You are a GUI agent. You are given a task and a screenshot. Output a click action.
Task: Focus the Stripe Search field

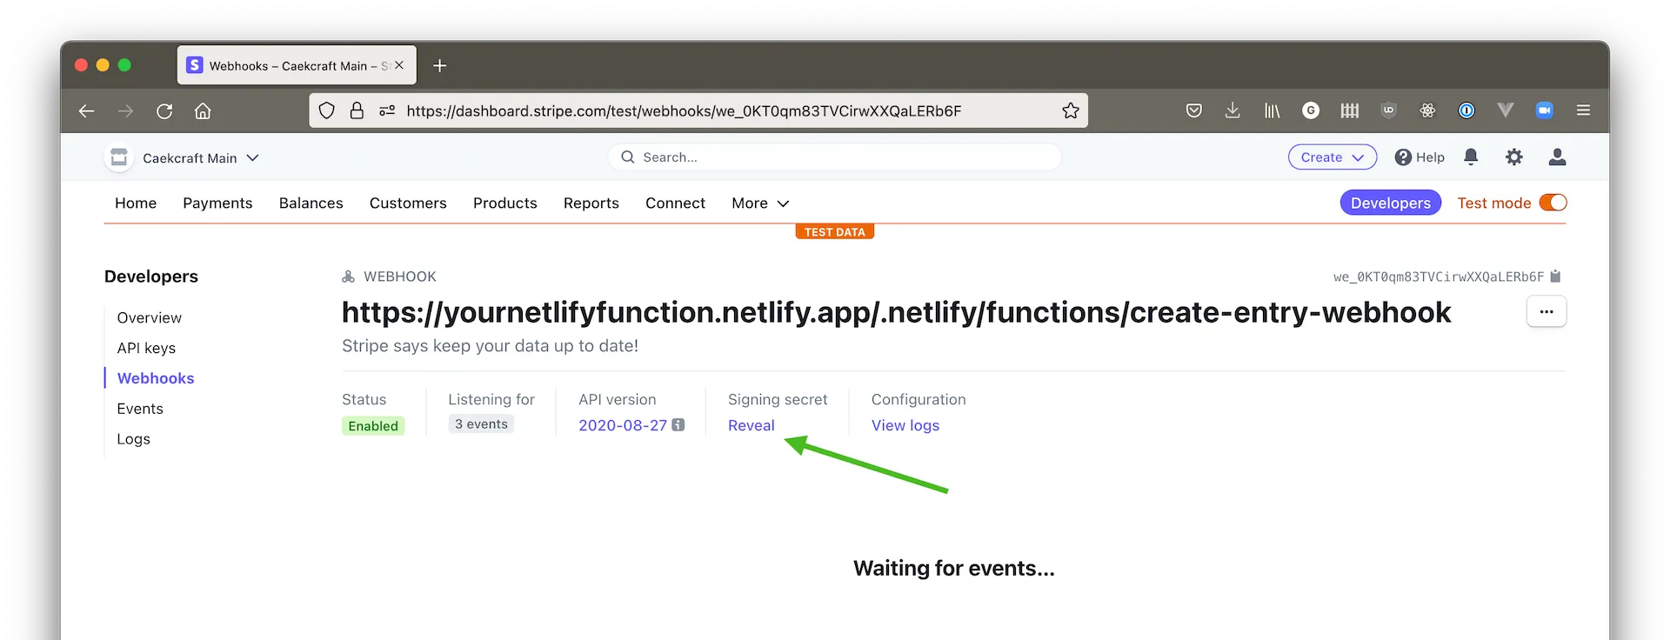click(835, 157)
